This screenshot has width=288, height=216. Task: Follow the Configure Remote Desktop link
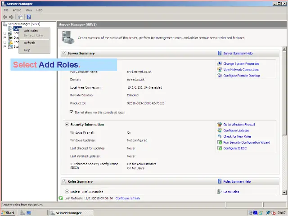coord(242,76)
